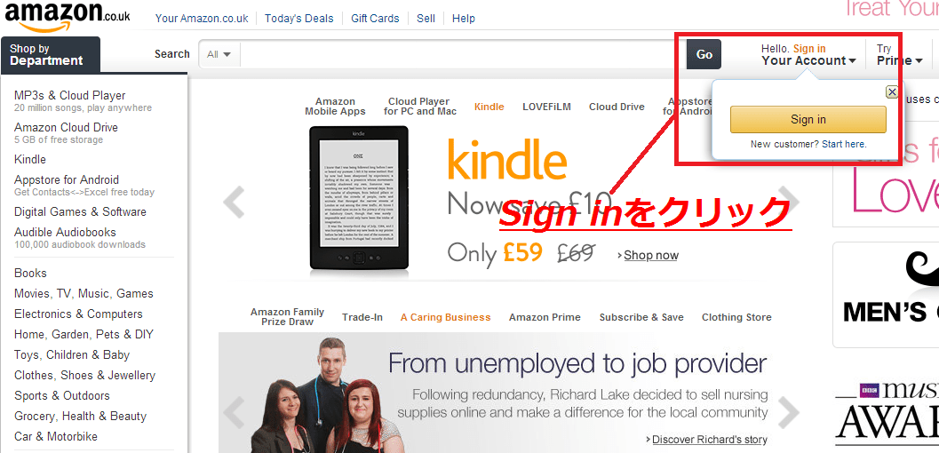939x453 pixels.
Task: Click the previous arrow on Kindle banner
Action: click(234, 202)
